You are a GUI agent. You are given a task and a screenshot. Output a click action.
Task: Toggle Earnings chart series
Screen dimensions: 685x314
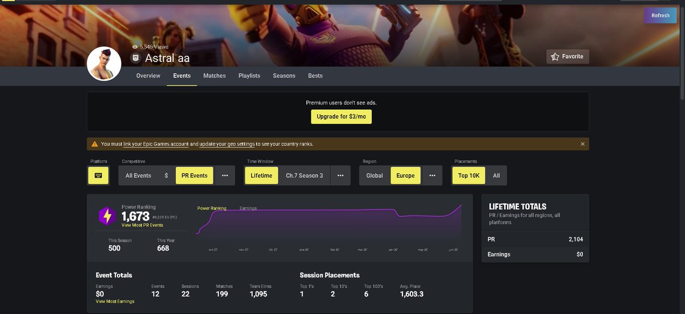[x=248, y=208]
